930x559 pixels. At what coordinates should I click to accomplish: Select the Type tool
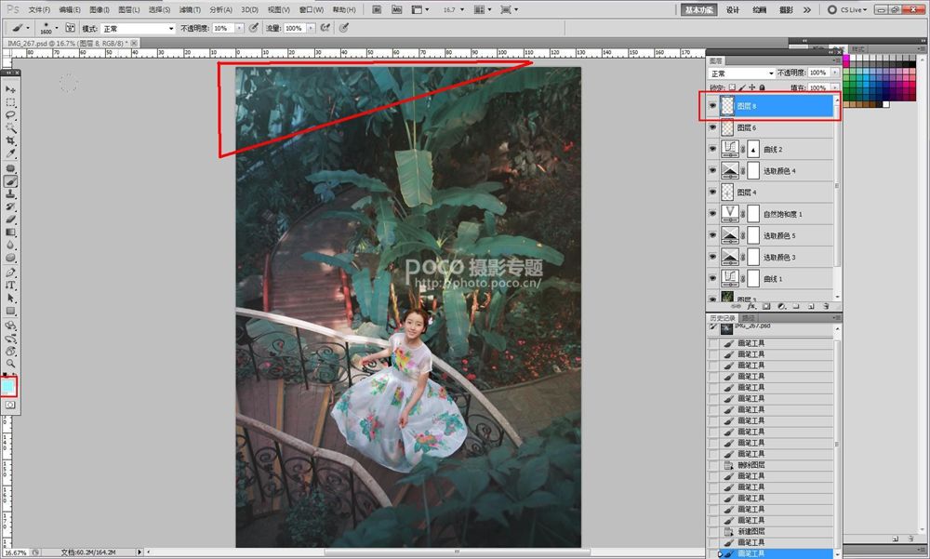pos(10,285)
